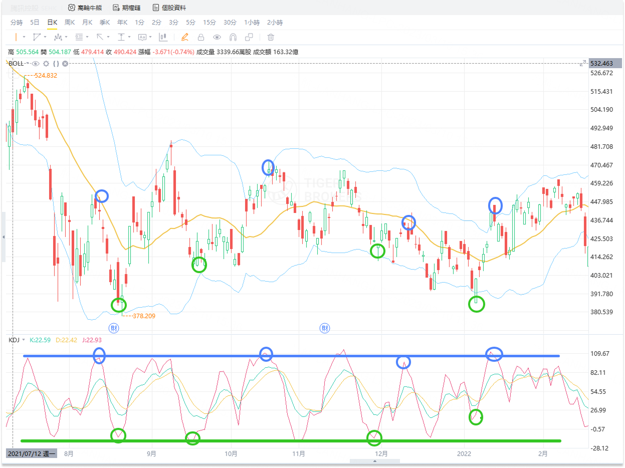625x468 pixels.
Task: Remove the BOLL indicator with X icon
Action: [x=65, y=64]
